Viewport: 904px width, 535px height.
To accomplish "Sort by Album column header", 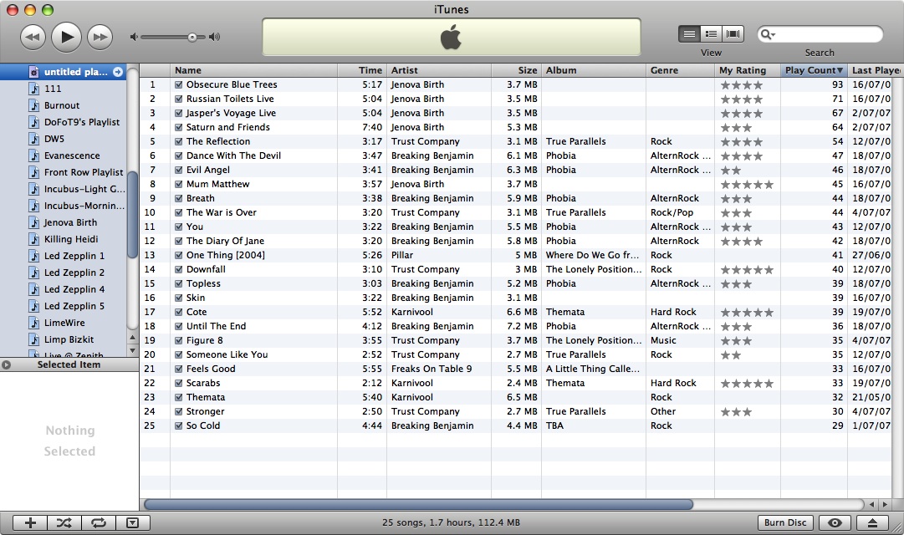I will 593,70.
